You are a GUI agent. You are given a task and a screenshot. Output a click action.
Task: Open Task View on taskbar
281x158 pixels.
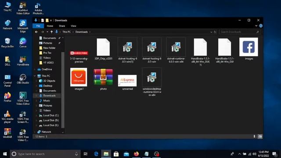click(86, 154)
